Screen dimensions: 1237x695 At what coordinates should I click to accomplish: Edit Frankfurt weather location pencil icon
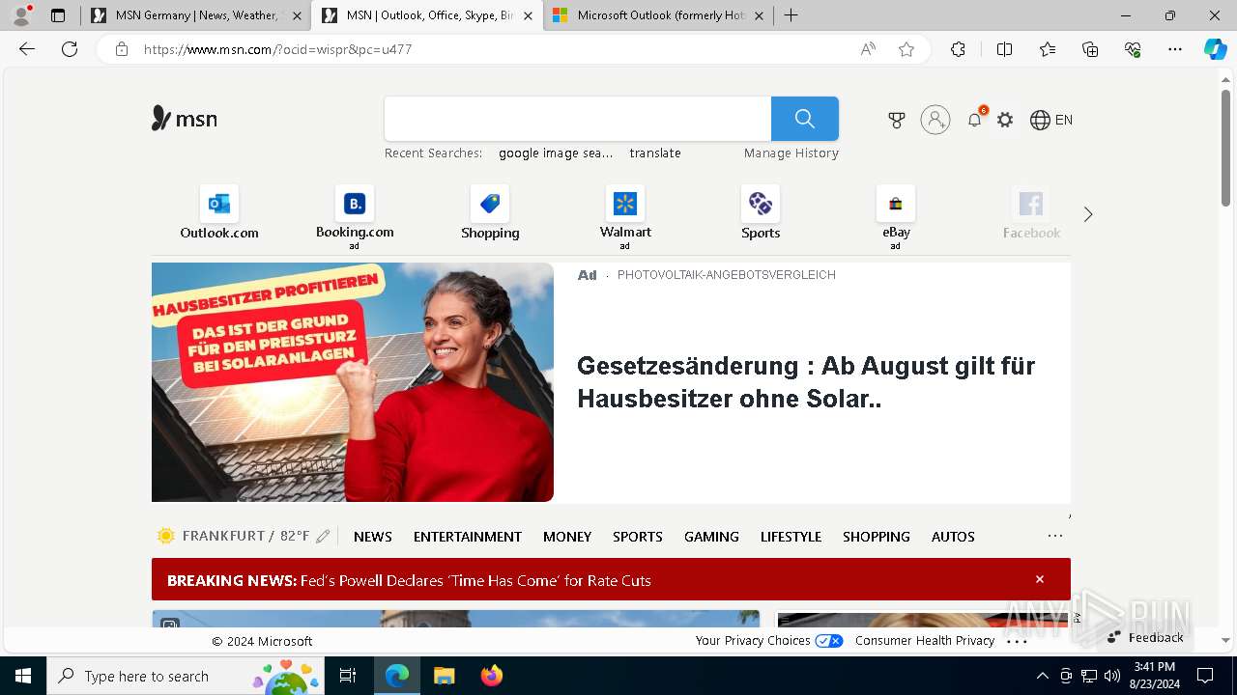click(323, 537)
